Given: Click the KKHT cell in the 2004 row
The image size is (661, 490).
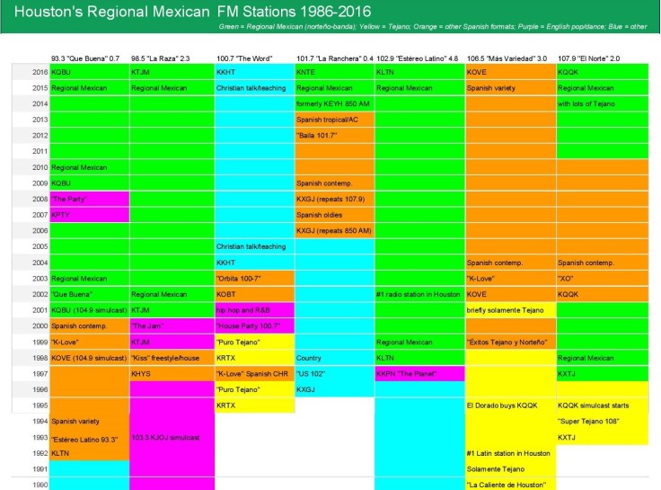Looking at the screenshot, I should pos(255,263).
